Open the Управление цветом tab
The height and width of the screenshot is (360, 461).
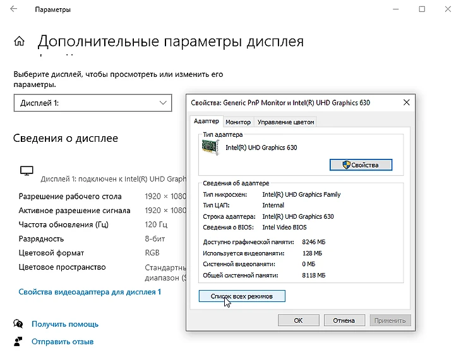pyautogui.click(x=285, y=122)
